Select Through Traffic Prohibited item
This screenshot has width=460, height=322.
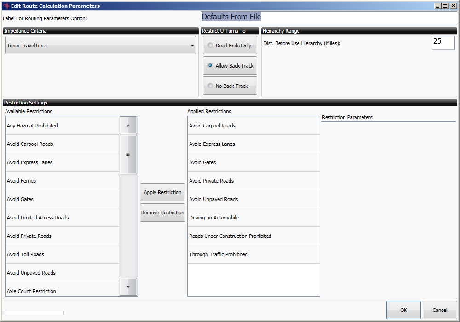click(253, 254)
